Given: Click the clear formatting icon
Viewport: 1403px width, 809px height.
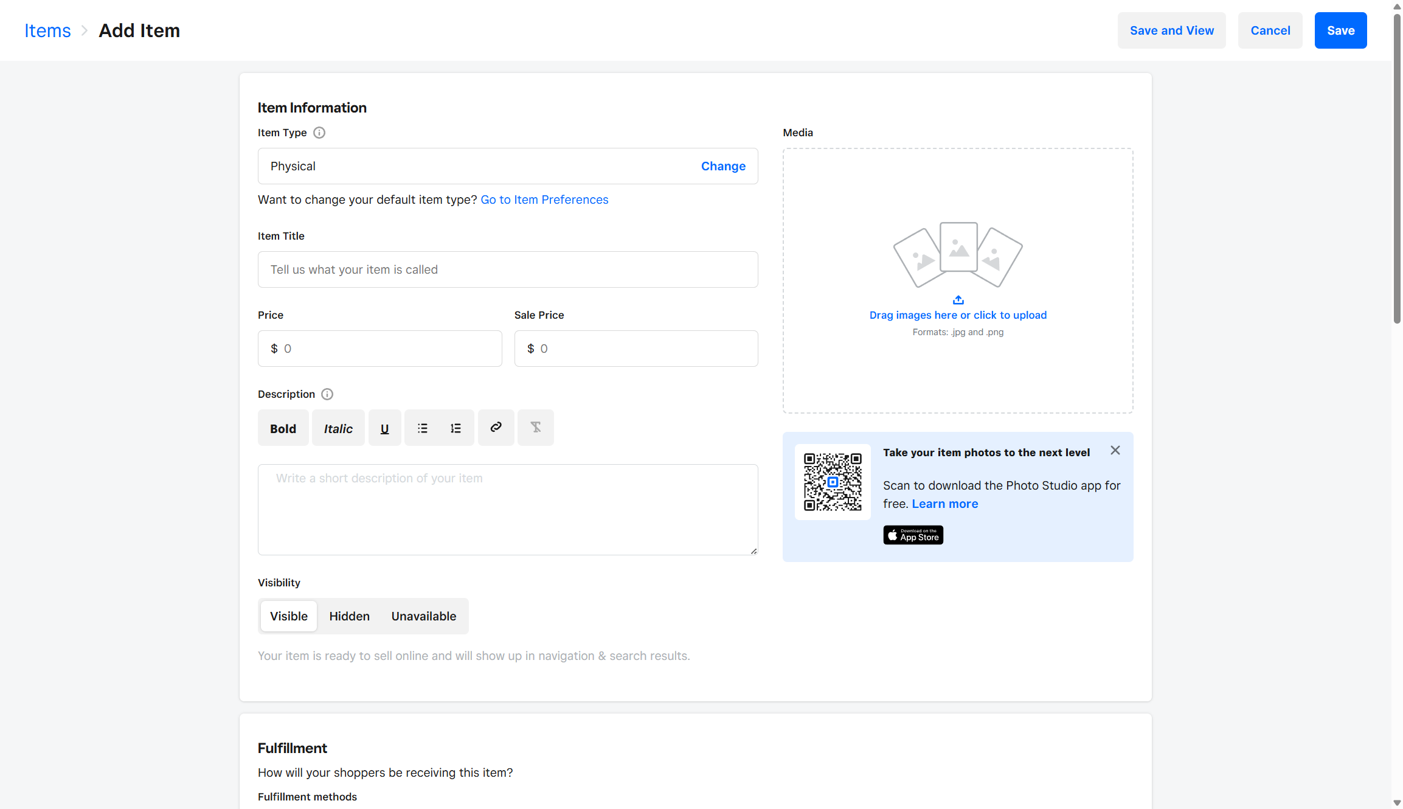Looking at the screenshot, I should (x=535, y=428).
